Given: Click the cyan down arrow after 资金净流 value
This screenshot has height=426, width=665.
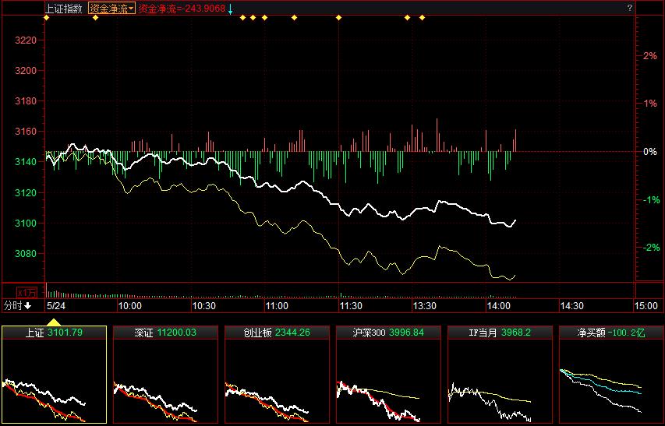Looking at the screenshot, I should pos(231,8).
